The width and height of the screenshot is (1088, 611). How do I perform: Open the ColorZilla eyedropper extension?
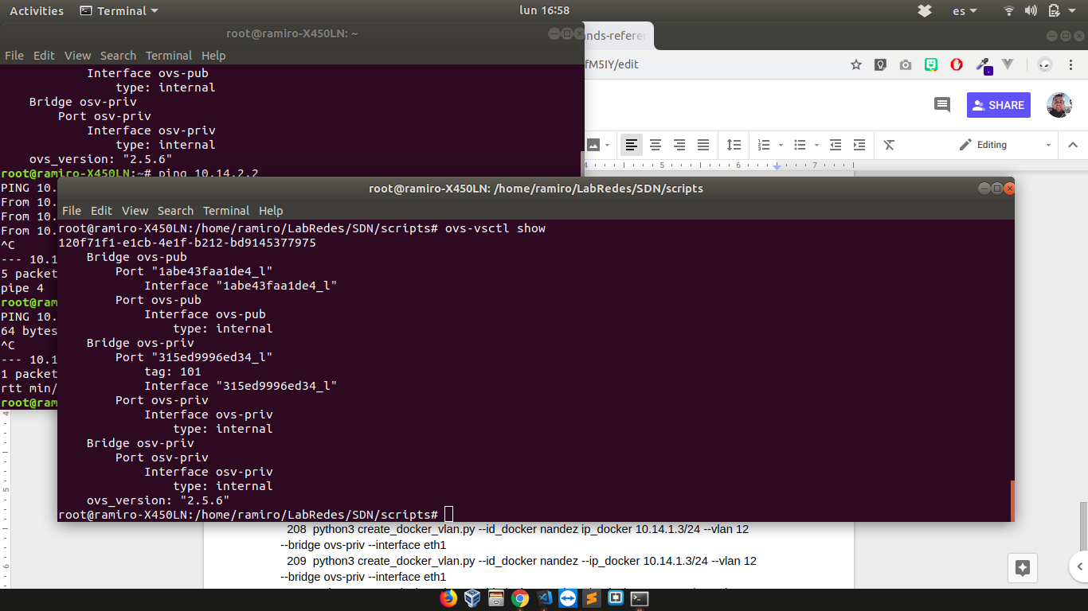pyautogui.click(x=983, y=64)
